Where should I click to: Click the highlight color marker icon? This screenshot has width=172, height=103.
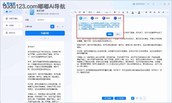coord(139,12)
